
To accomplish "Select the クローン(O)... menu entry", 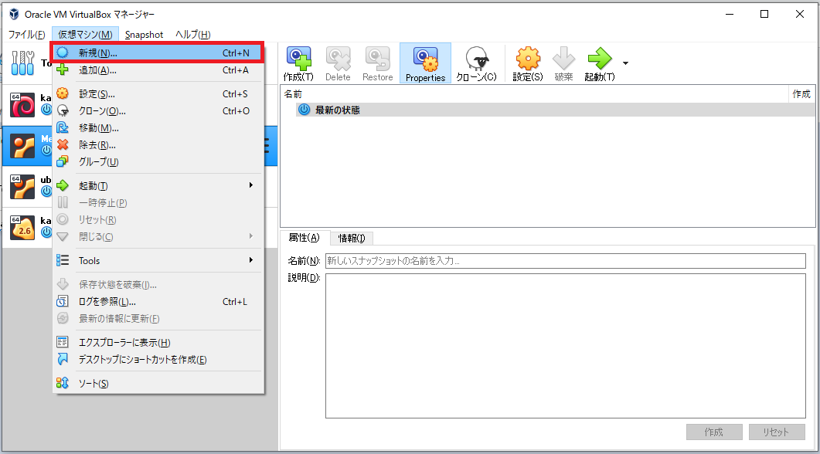I will [x=158, y=110].
